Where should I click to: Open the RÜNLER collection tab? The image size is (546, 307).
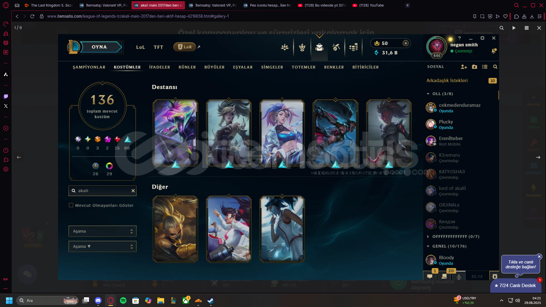pyautogui.click(x=187, y=67)
